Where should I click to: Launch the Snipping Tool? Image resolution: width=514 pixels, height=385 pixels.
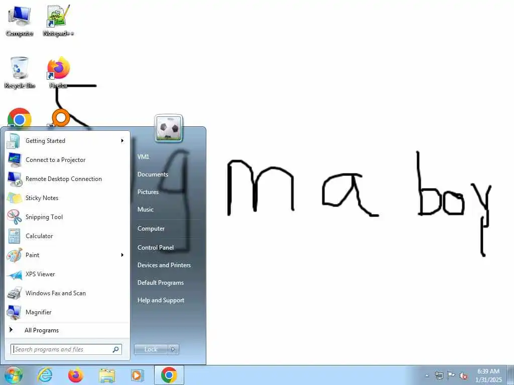67,217
